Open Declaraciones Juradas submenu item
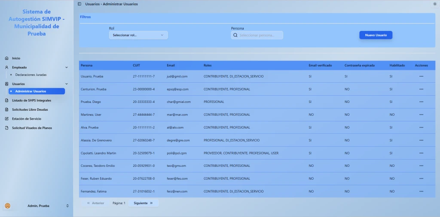The width and height of the screenshot is (440, 217). [31, 75]
